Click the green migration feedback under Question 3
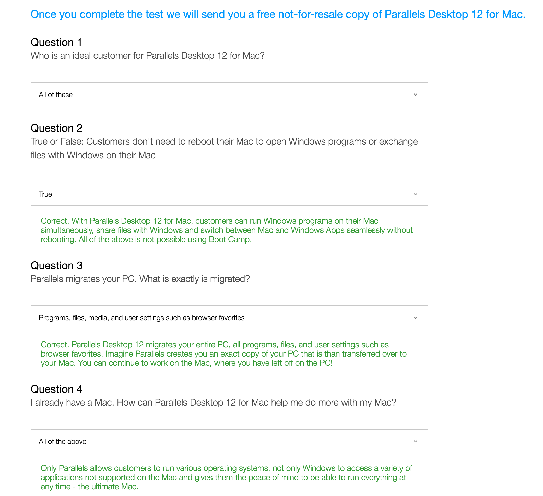 (x=223, y=354)
